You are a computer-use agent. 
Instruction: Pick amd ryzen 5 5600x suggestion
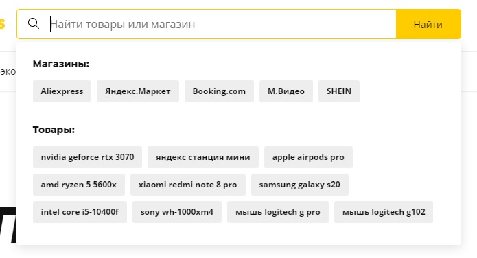(79, 185)
